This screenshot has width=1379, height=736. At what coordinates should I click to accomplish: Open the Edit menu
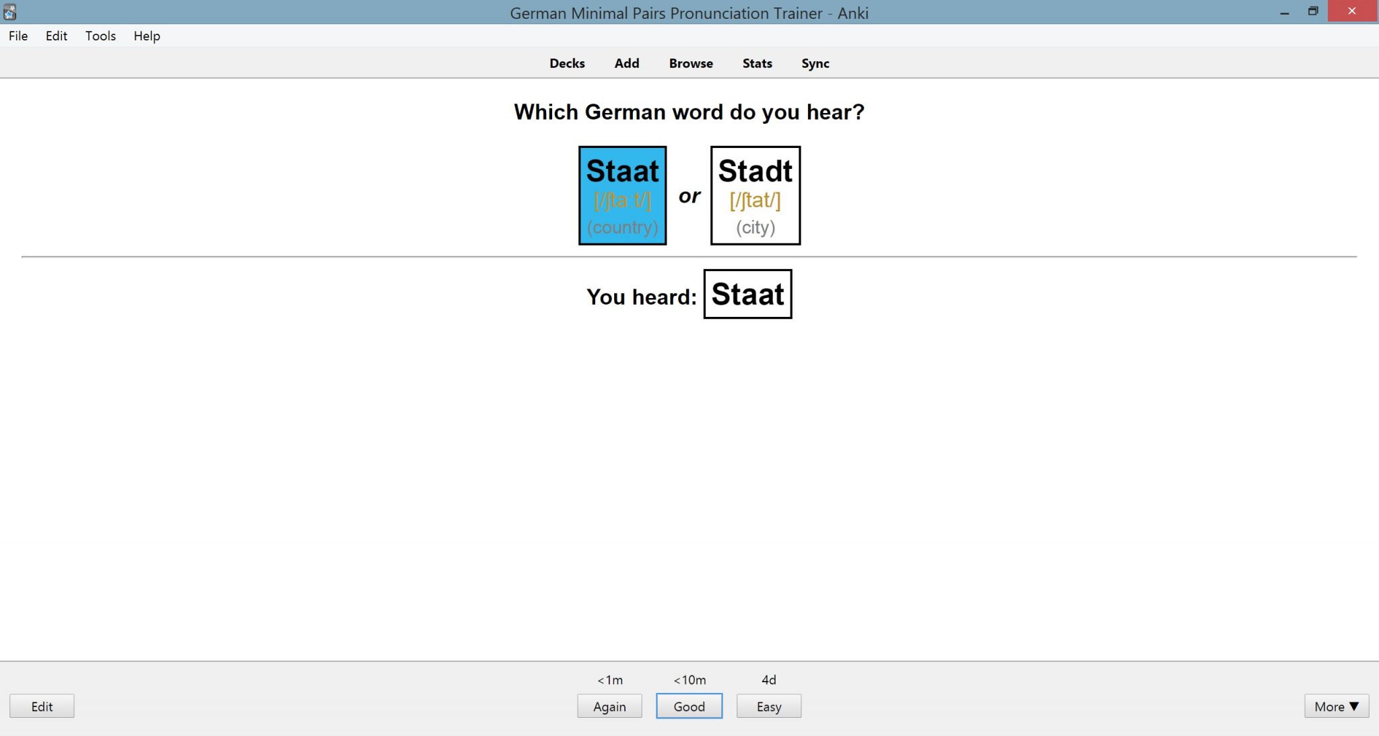[57, 36]
